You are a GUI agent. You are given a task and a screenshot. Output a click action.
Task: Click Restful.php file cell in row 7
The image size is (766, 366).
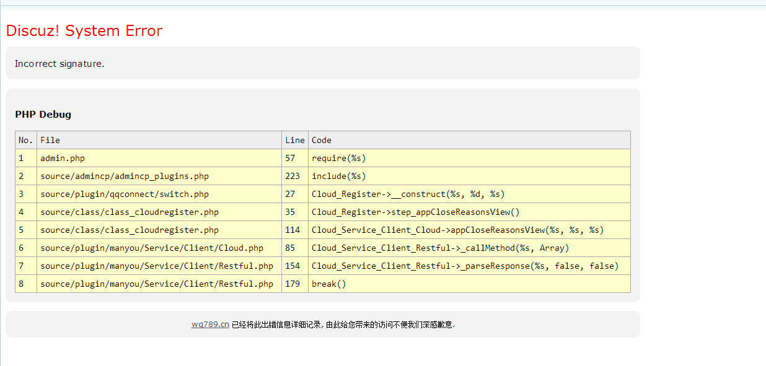point(159,266)
